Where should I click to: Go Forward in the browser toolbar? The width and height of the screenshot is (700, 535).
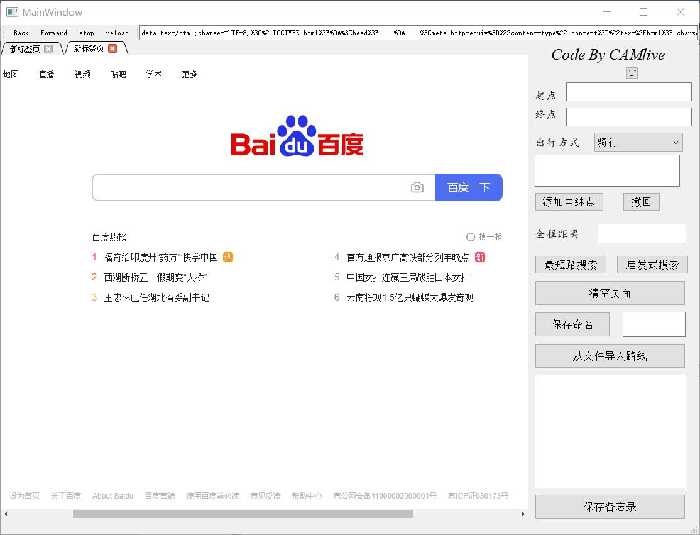[53, 33]
